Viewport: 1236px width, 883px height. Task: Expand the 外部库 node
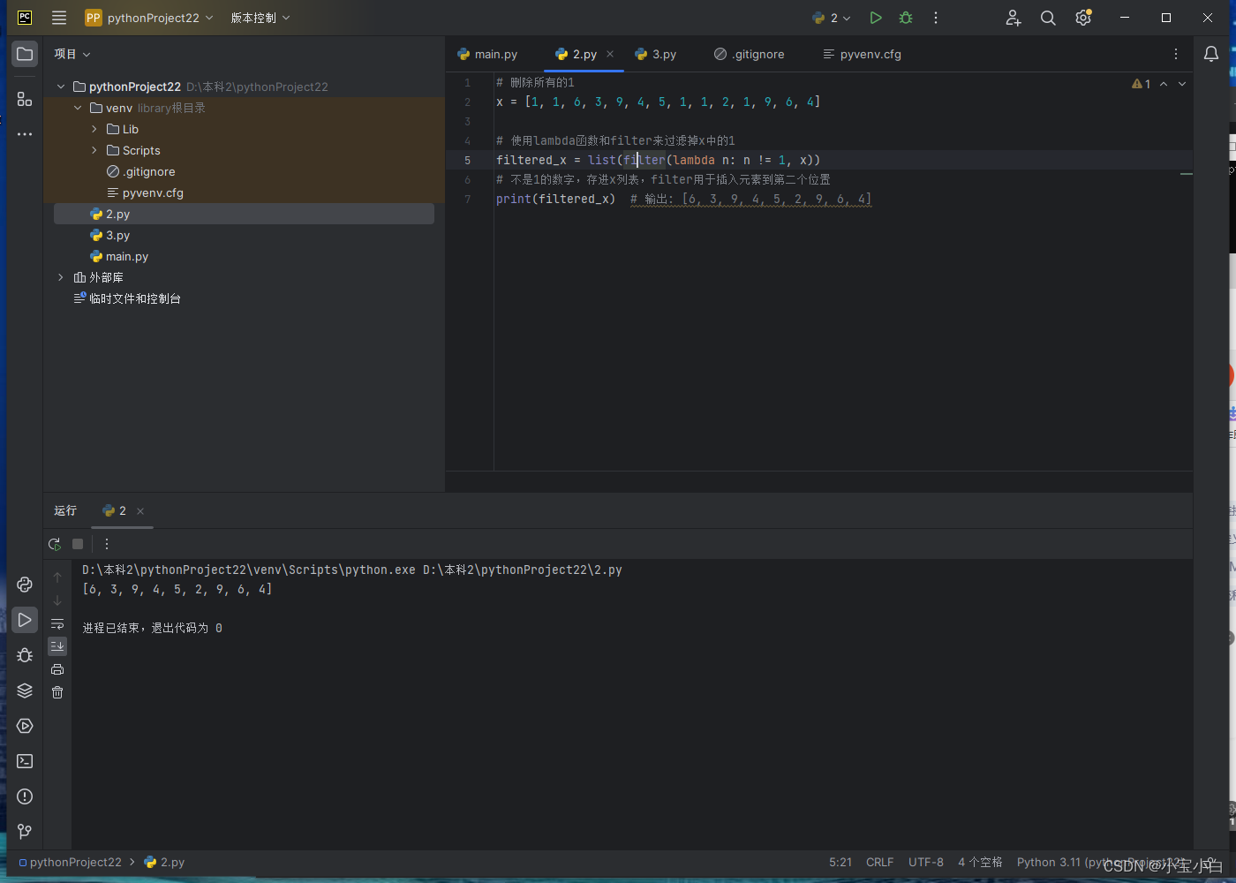[61, 277]
